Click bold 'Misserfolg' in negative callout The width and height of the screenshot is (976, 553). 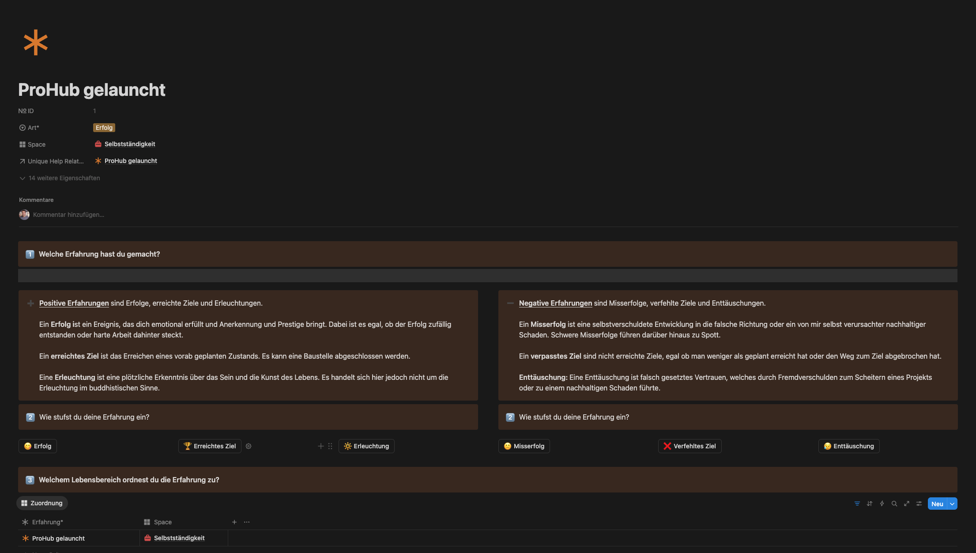(x=548, y=324)
